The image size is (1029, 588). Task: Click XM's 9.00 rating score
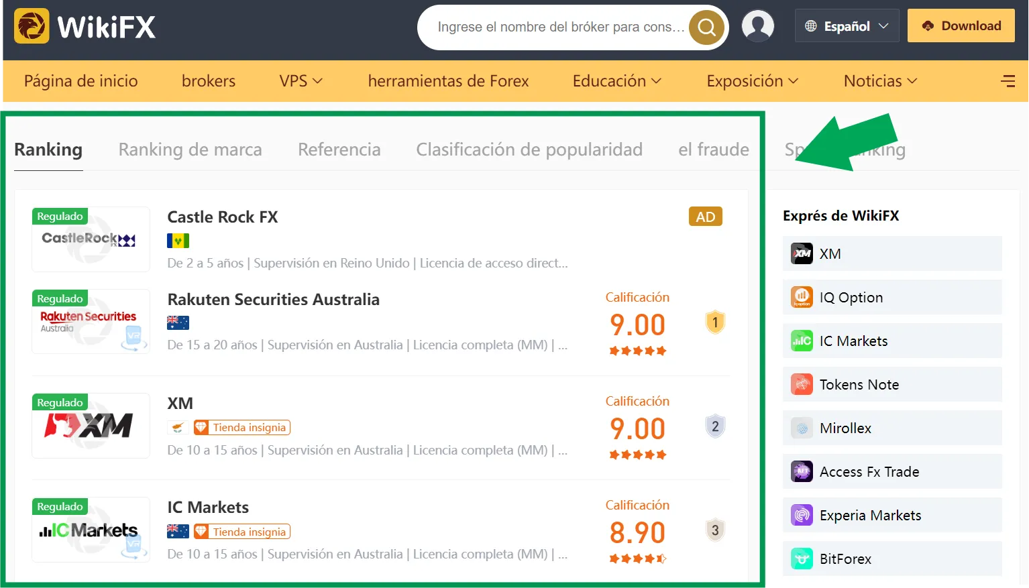[637, 429]
